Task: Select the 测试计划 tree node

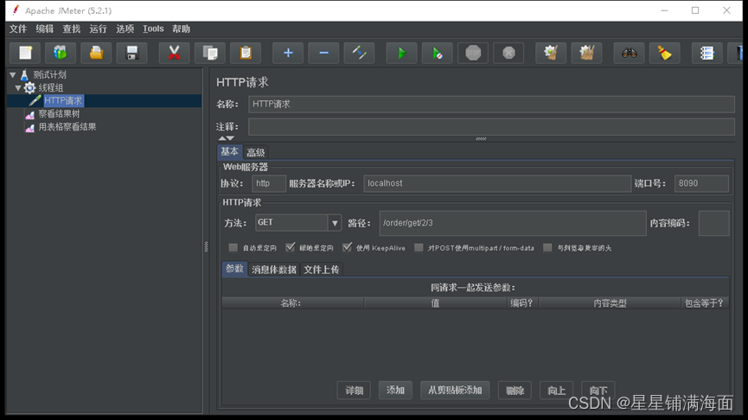Action: tap(49, 75)
